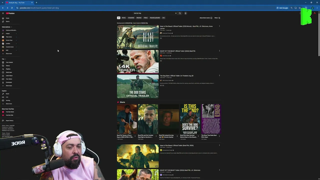Open the YouTube hamburger guide menu
The width and height of the screenshot is (320, 180).
(x=3, y=13)
